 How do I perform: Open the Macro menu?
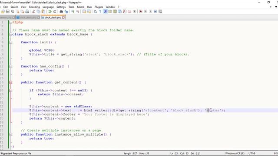tap(81, 7)
